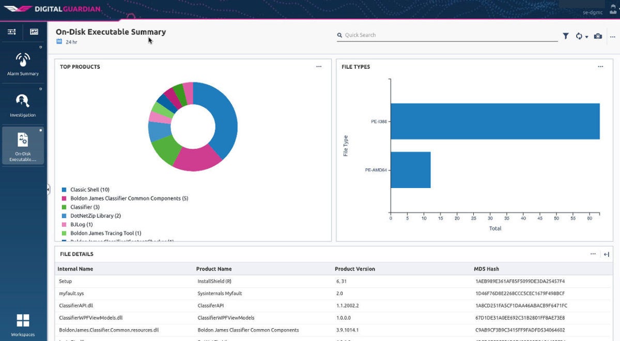Select BoldonJames.Classifier.Common.resources.dll row

pyautogui.click(x=333, y=330)
